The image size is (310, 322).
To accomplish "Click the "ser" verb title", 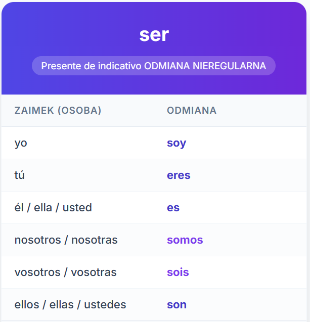I will (x=154, y=35).
